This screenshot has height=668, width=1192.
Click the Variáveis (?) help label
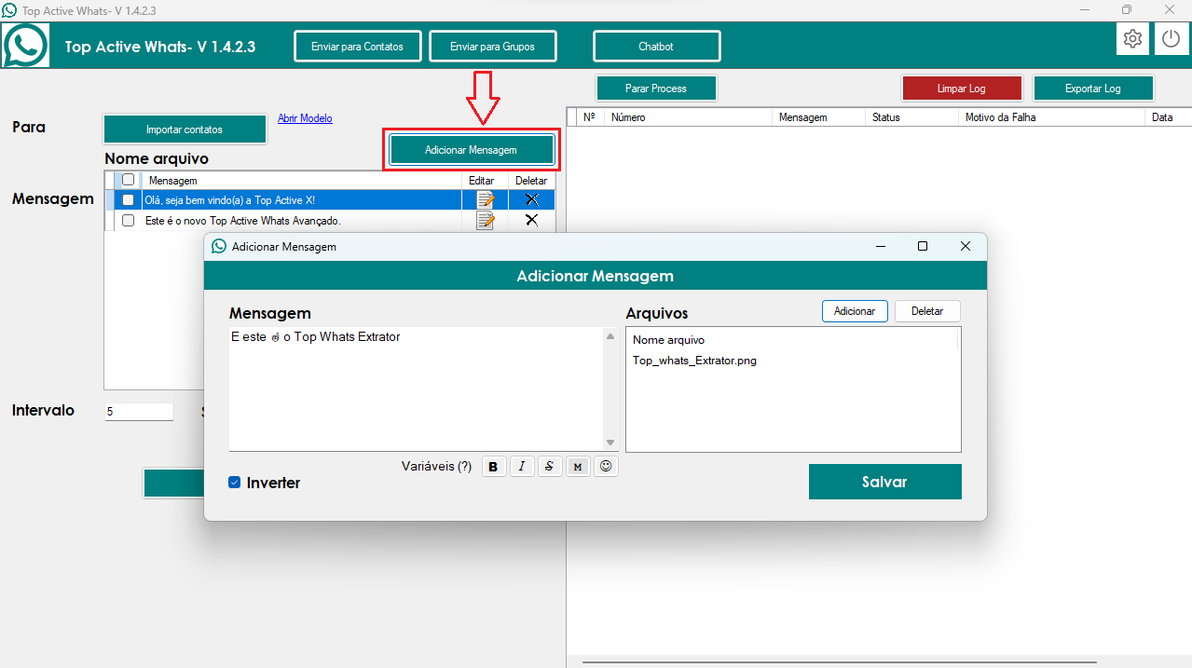pyautogui.click(x=436, y=466)
